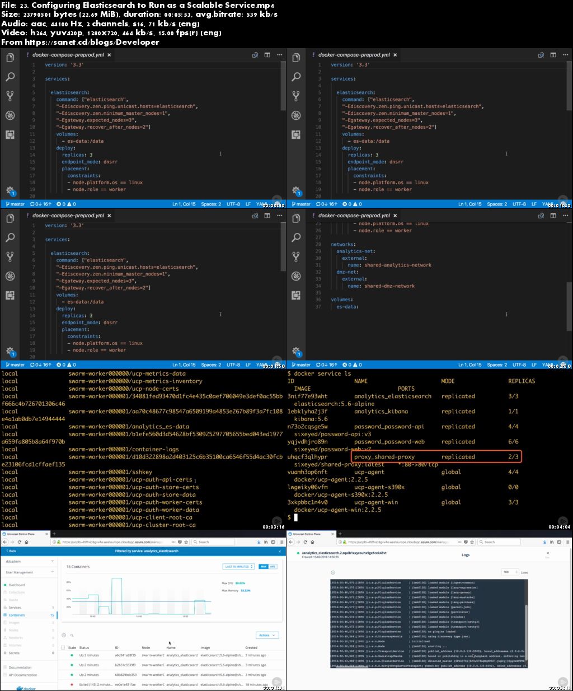573x691 pixels.
Task: Click master branch indicator in the 00:00:40 status bar
Action: click(x=15, y=204)
